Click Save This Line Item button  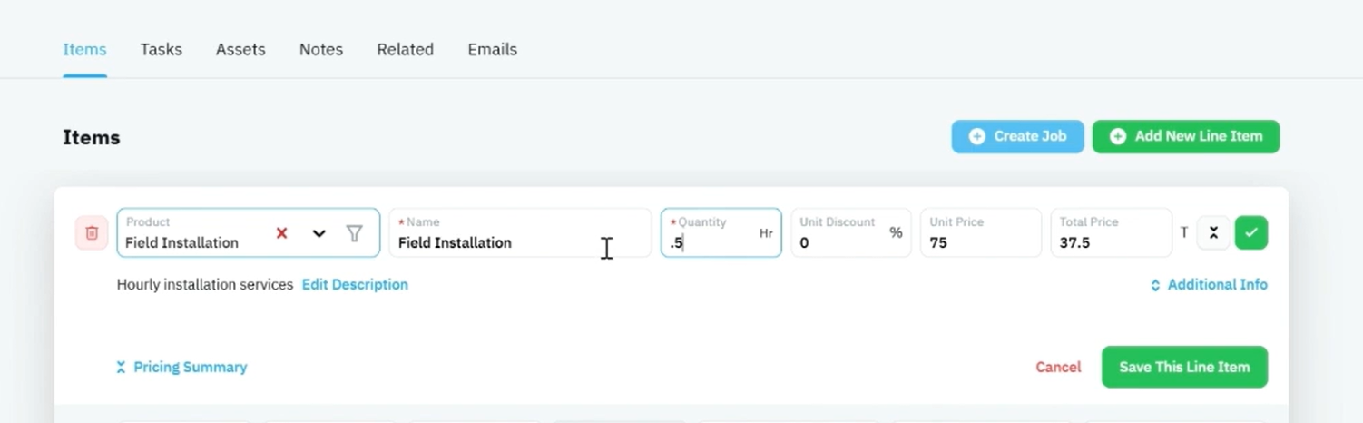coord(1184,367)
